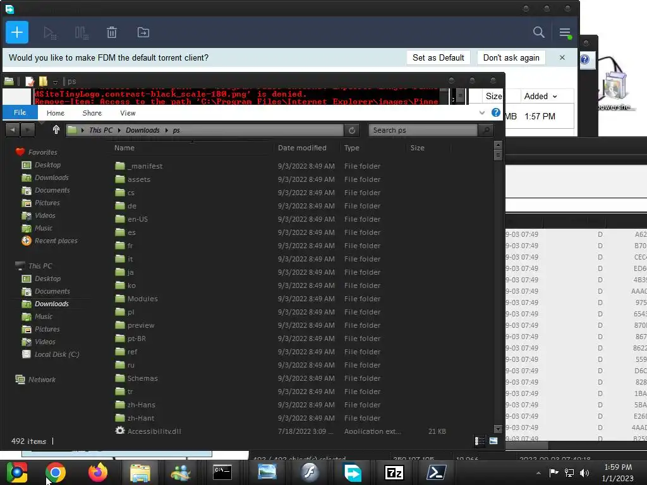Refresh the ps folder view
The image size is (647, 485).
coord(352,130)
